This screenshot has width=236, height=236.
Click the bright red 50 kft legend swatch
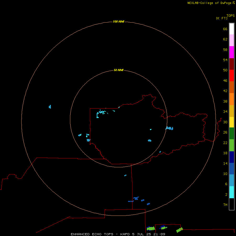coord(232,76)
